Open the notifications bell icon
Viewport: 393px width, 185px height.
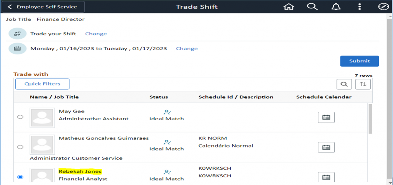(336, 7)
